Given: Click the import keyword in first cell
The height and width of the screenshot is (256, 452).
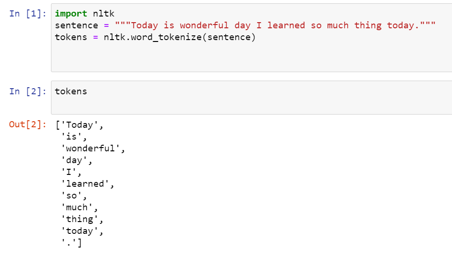Looking at the screenshot, I should click(71, 14).
